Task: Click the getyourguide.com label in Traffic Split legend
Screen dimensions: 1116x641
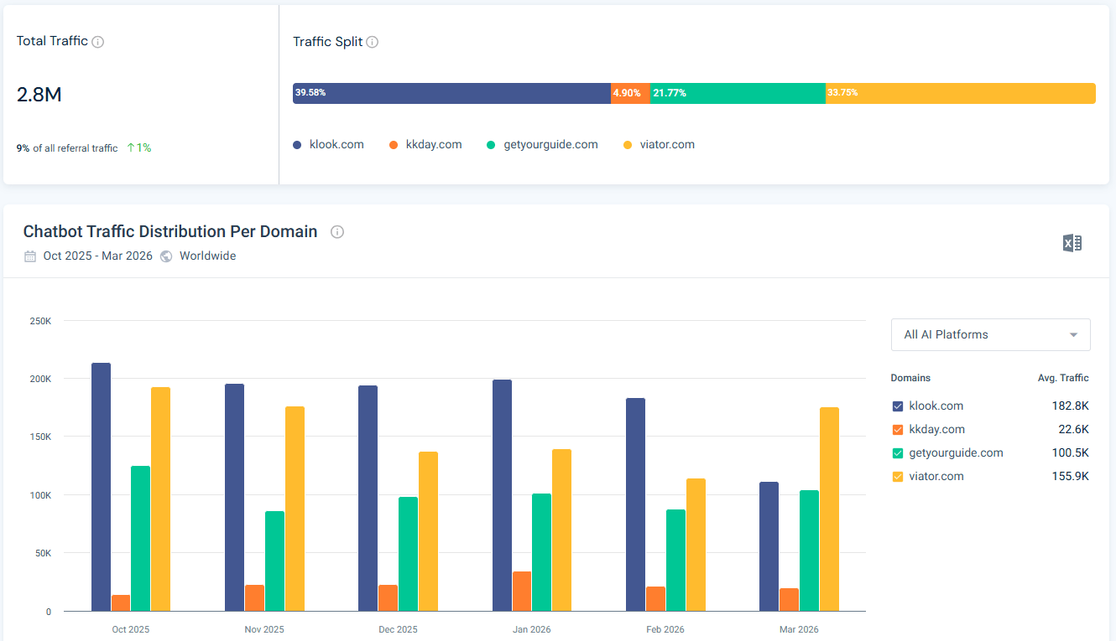Action: point(550,145)
